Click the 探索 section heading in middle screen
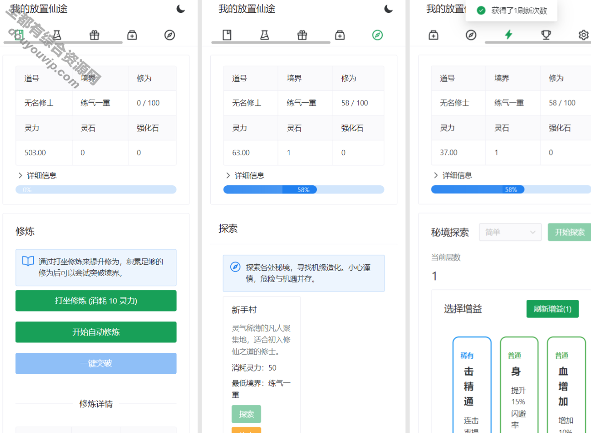591x434 pixels. pos(228,229)
